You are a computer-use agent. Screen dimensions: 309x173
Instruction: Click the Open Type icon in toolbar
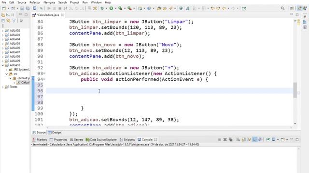tap(159, 8)
